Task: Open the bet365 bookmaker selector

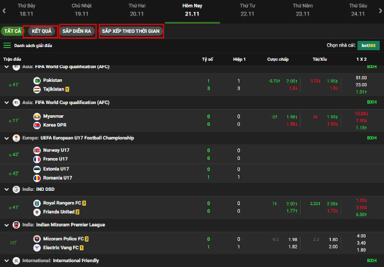Action: pyautogui.click(x=370, y=45)
